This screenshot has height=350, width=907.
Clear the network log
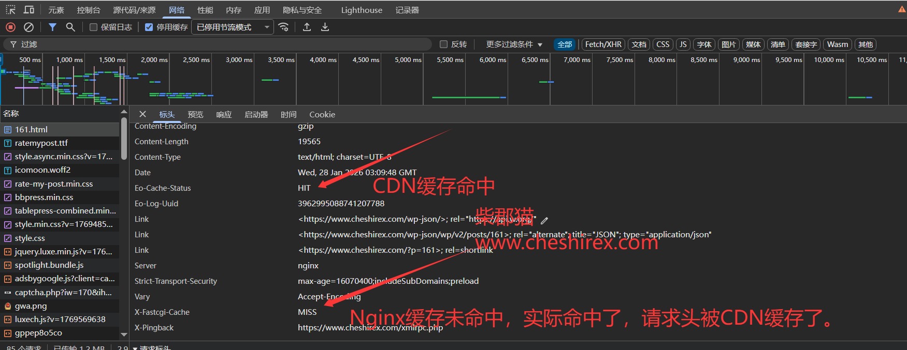point(29,27)
